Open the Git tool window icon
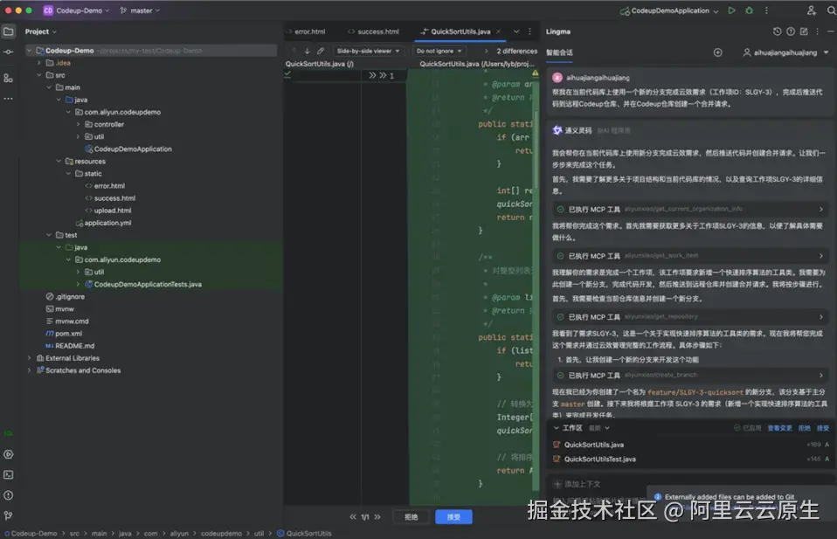Image resolution: width=837 pixels, height=539 pixels. click(x=9, y=516)
